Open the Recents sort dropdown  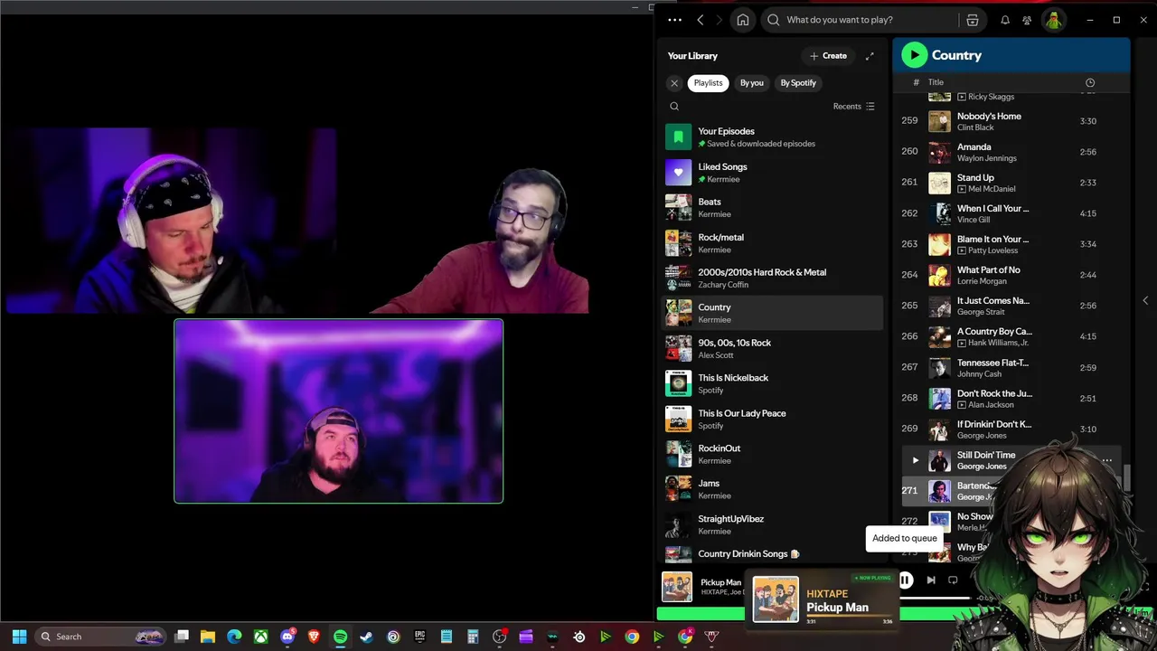coord(854,107)
